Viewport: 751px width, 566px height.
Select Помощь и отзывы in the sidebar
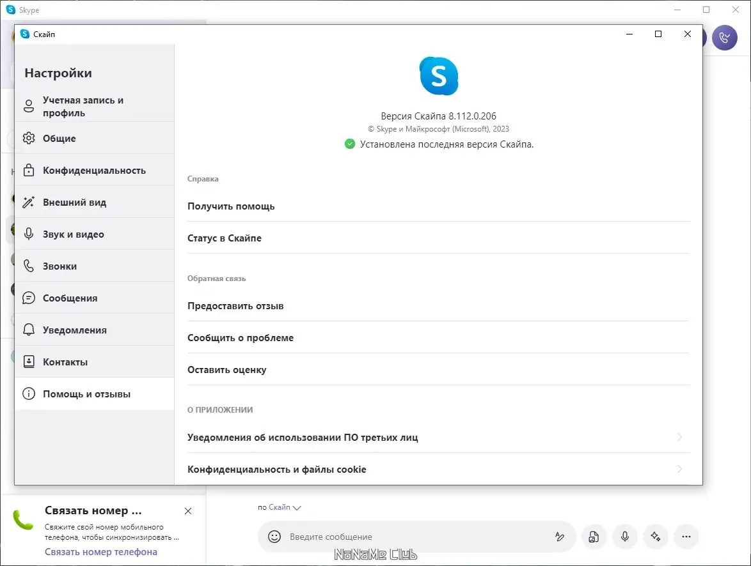coord(94,394)
